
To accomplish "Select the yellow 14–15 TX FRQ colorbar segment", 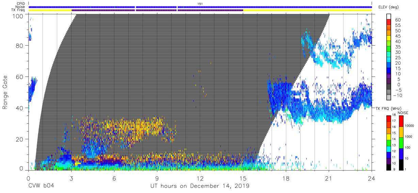I will click(x=389, y=136).
